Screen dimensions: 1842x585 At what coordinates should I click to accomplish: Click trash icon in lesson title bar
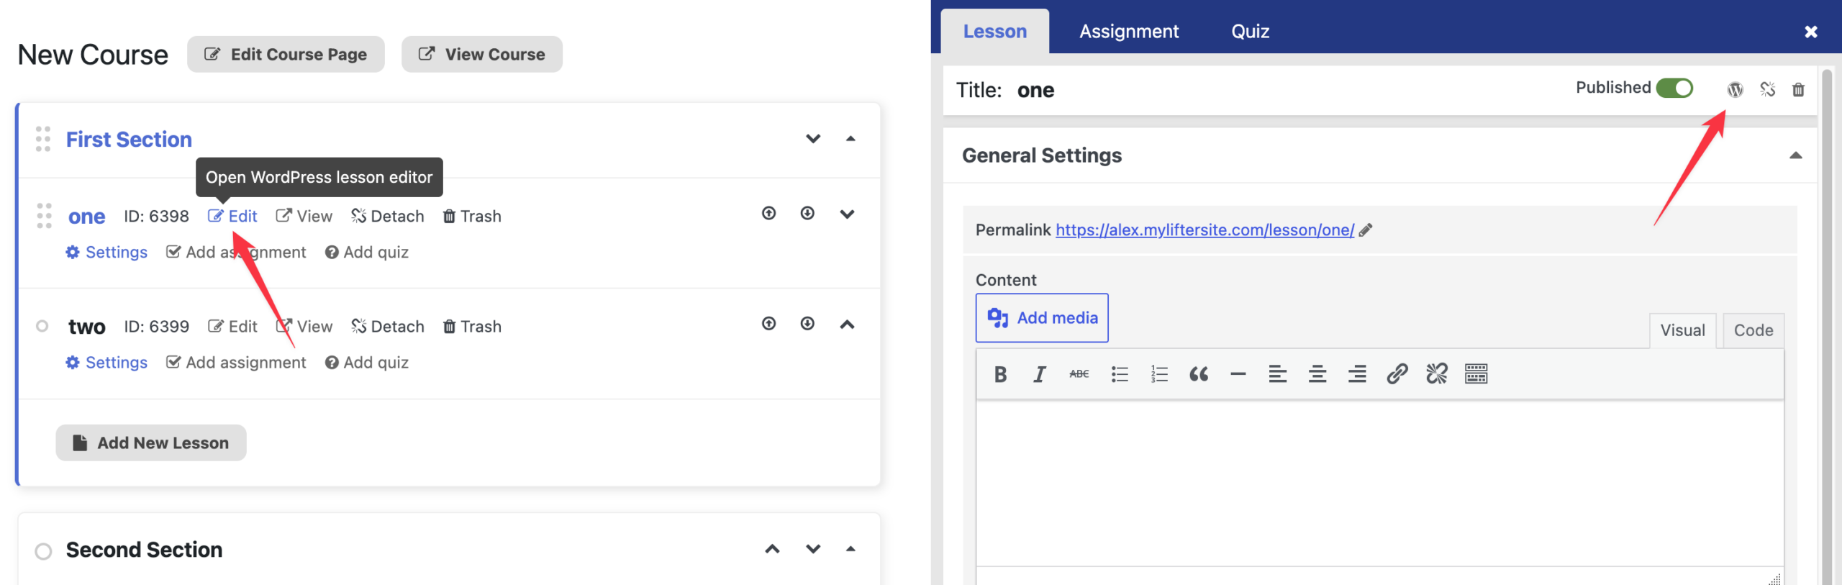[1798, 89]
